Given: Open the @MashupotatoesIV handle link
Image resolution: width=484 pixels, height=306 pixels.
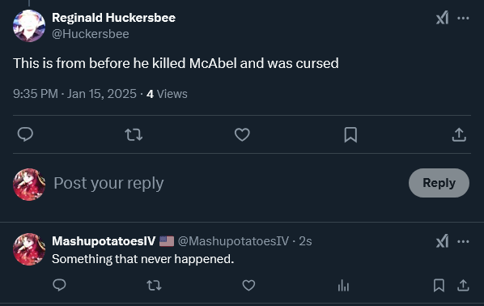Looking at the screenshot, I should [233, 241].
